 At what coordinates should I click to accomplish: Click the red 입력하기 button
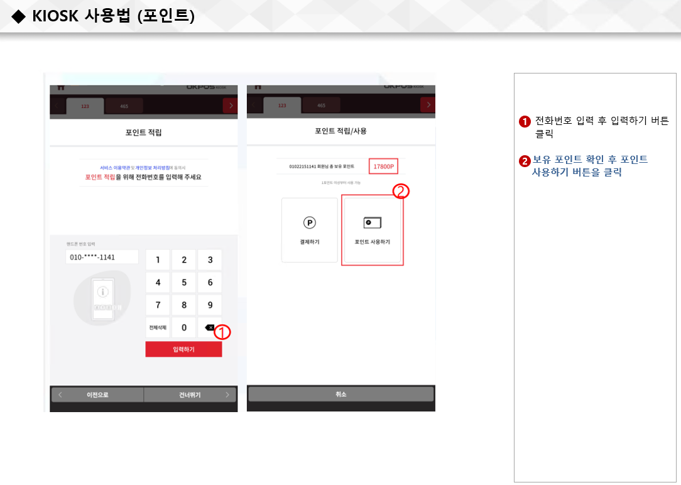coord(183,349)
